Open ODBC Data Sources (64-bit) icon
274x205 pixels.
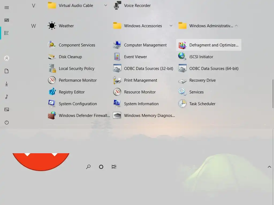(182, 68)
